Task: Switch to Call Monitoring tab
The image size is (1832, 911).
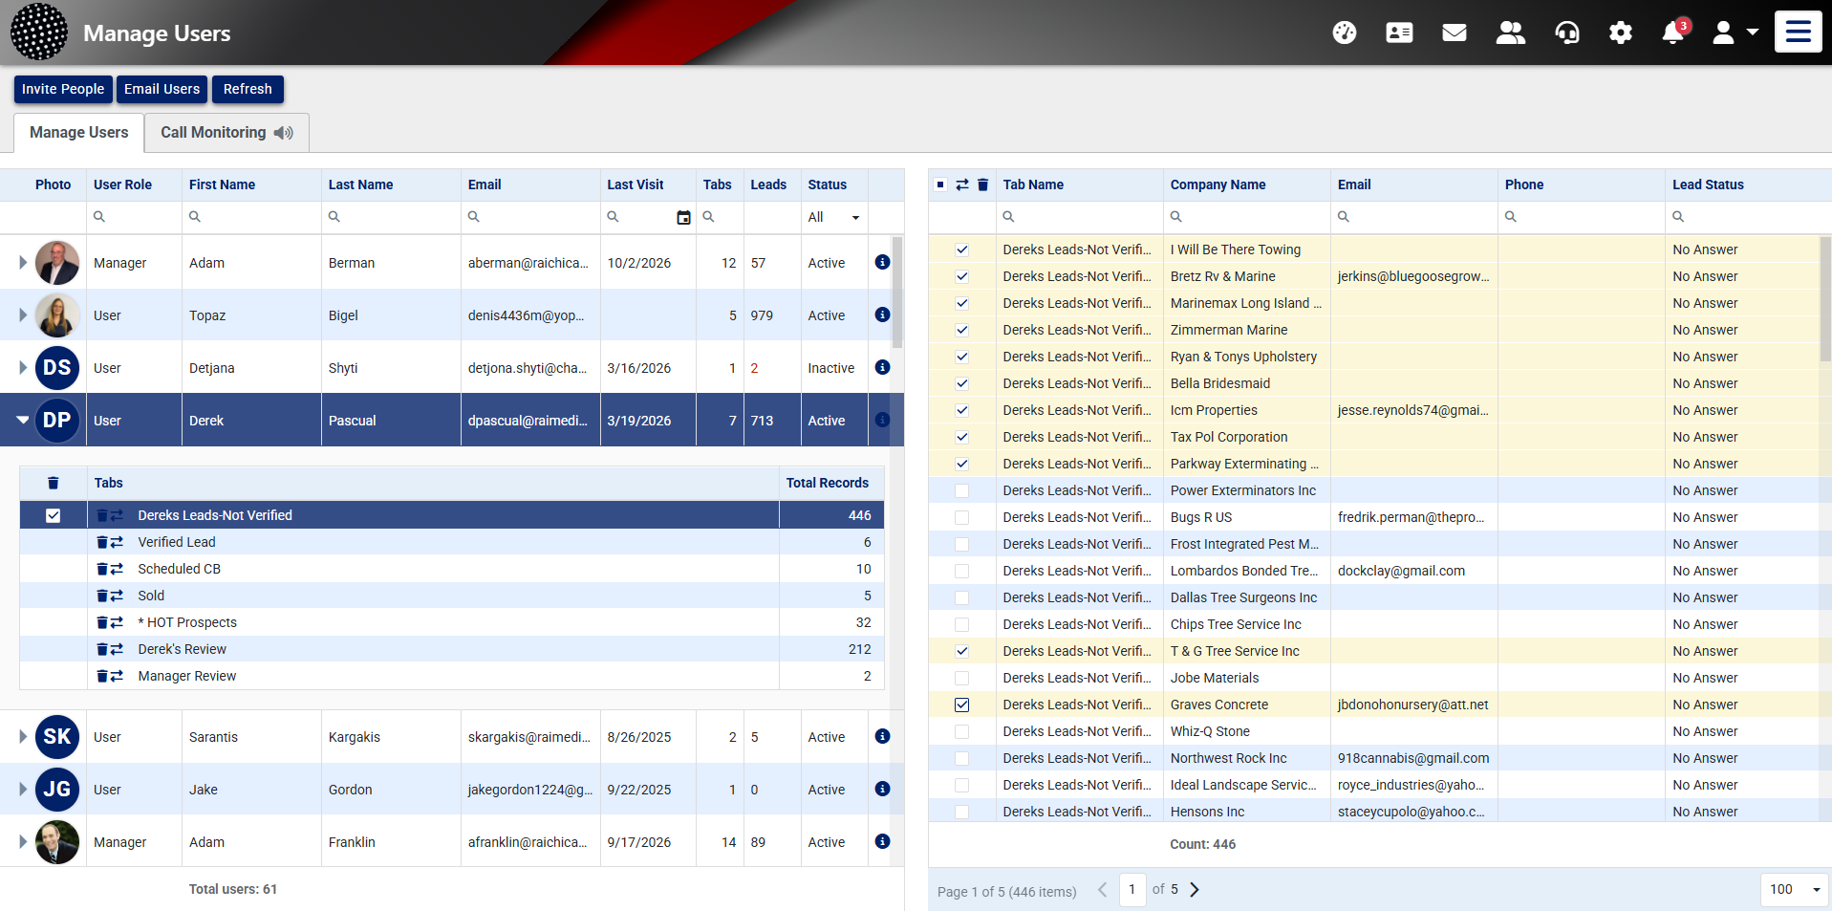Action: (x=227, y=133)
